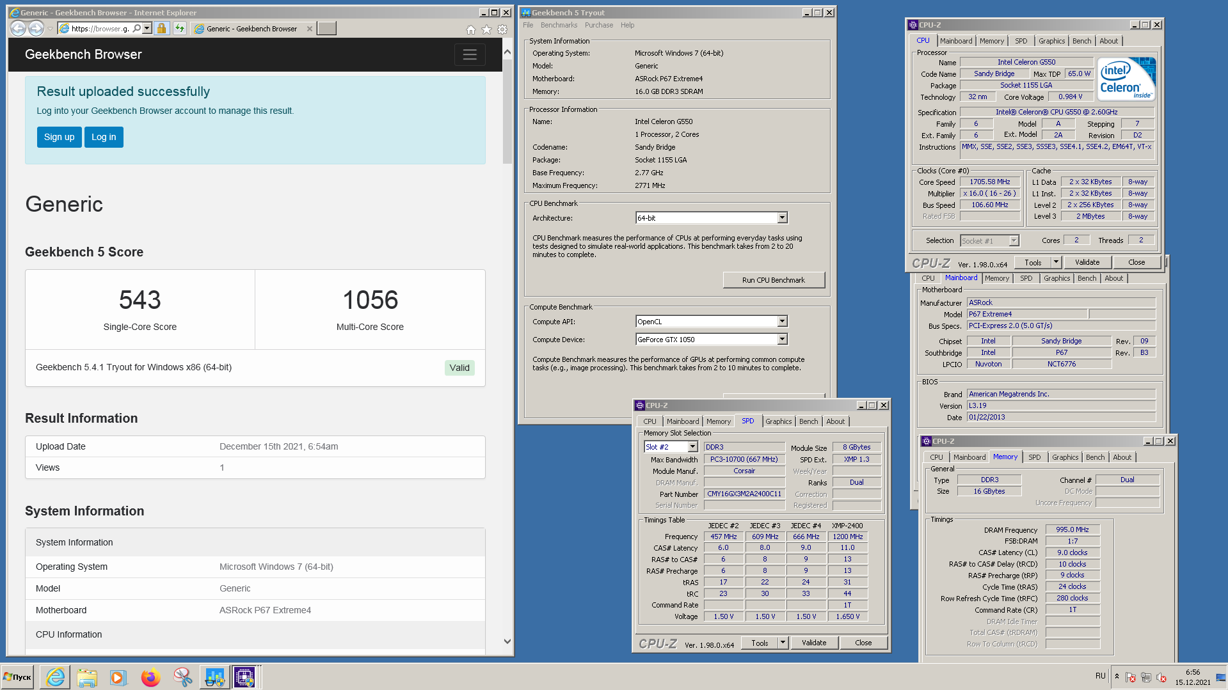Show hidden tray icons

pos(1117,677)
